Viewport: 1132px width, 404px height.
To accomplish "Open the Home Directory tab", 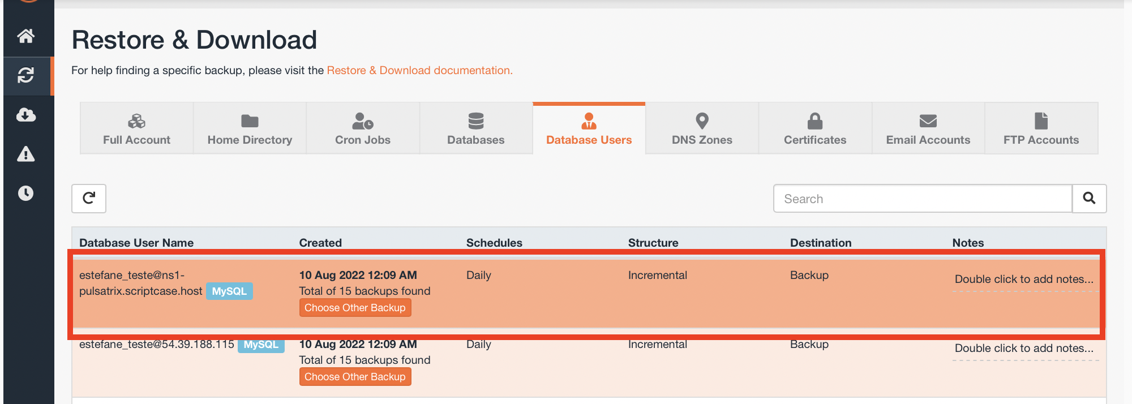I will (x=250, y=129).
